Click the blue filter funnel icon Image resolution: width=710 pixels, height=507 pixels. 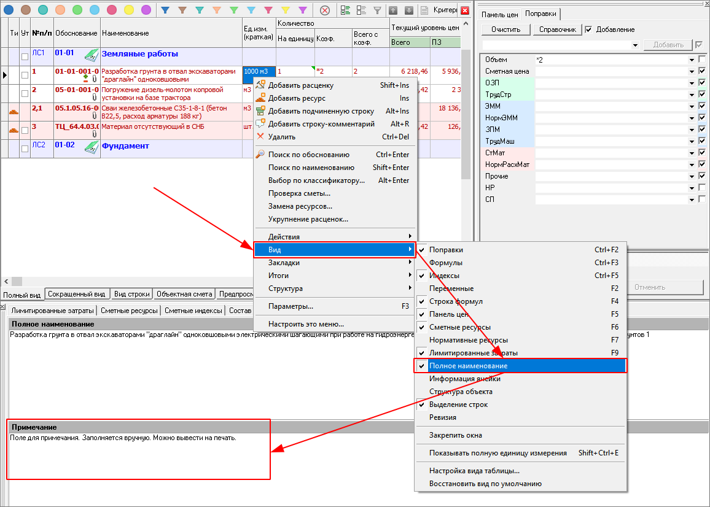click(165, 10)
